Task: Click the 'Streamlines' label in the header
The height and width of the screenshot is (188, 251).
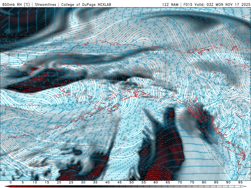Action: point(45,4)
